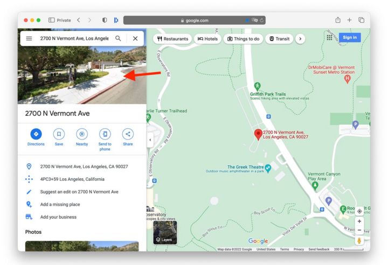The image size is (388, 265).
Task: Show Transit on the map
Action: point(279,39)
